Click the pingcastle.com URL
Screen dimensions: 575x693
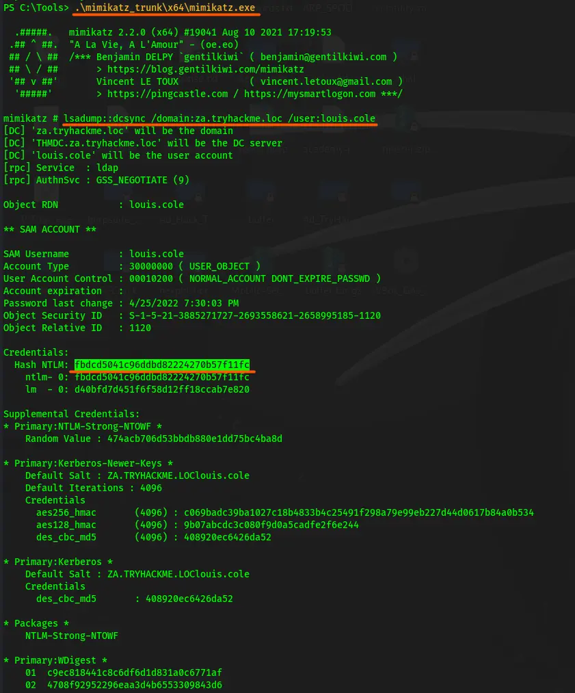point(168,94)
